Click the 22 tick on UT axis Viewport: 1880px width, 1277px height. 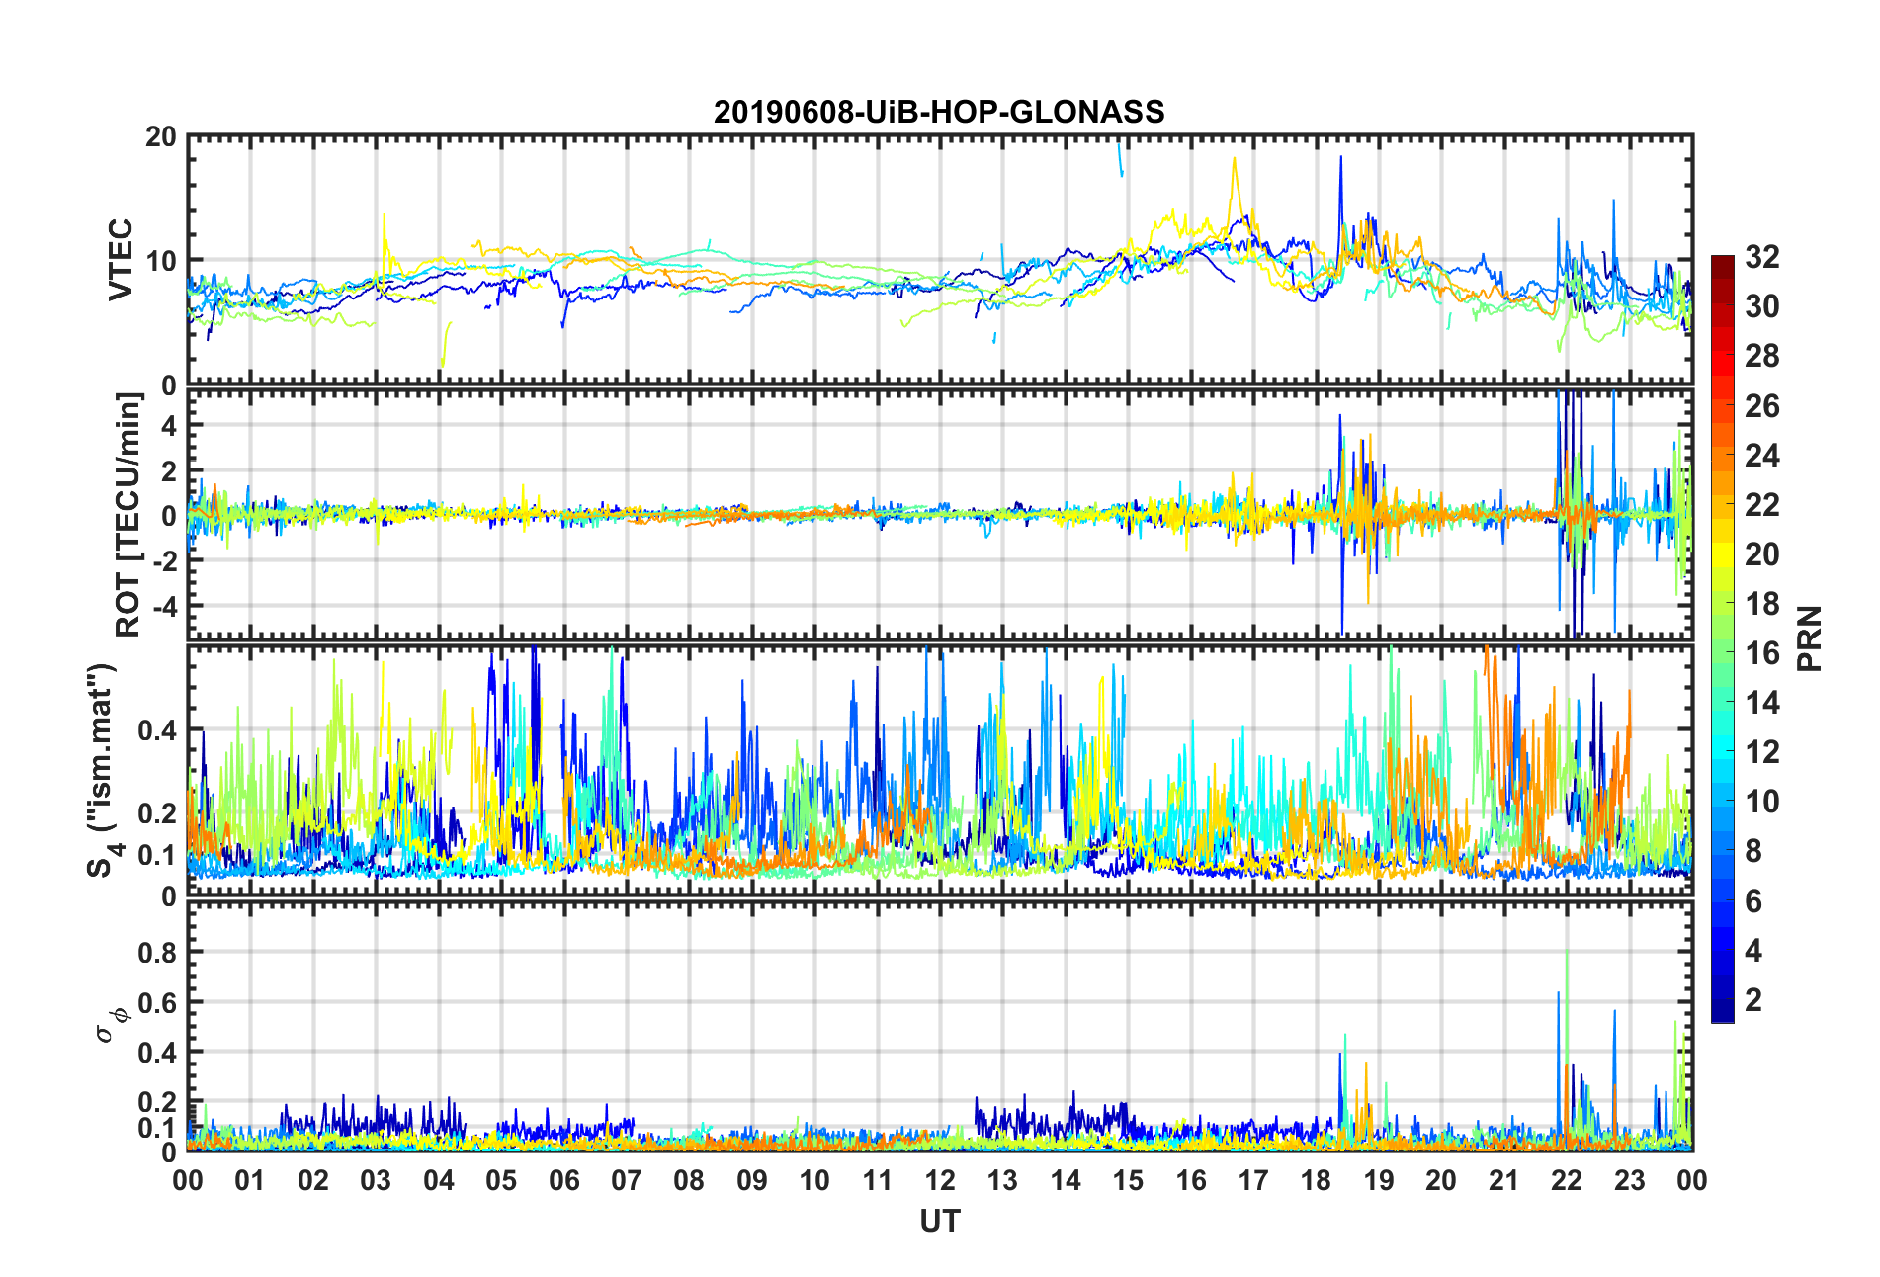pos(1567,1181)
